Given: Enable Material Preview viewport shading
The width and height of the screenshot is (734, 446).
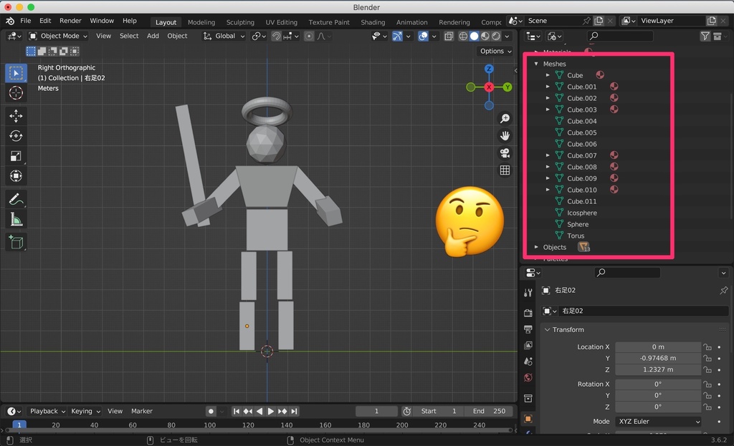Looking at the screenshot, I should click(x=485, y=36).
